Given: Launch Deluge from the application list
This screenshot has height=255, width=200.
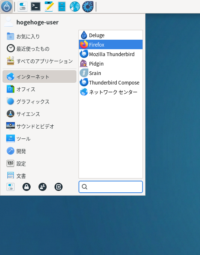Looking at the screenshot, I should (111, 35).
